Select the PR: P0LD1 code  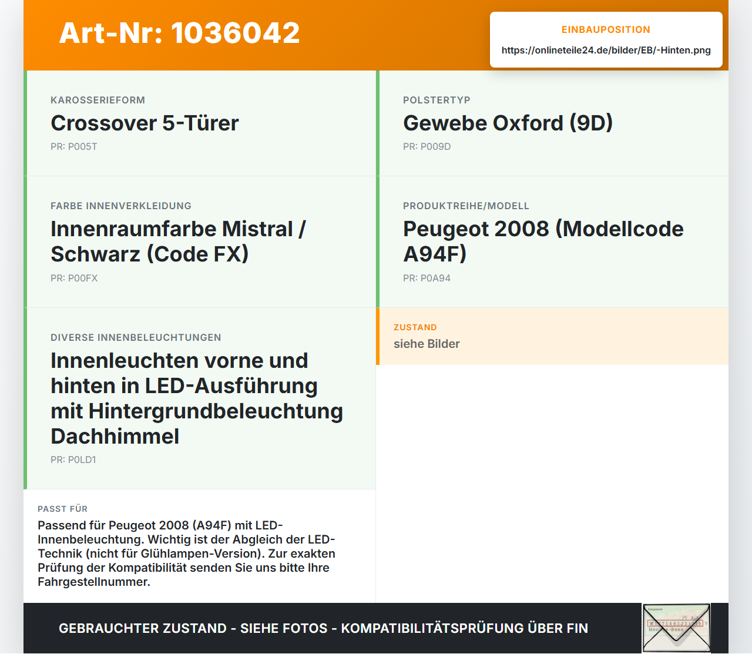pyautogui.click(x=73, y=460)
